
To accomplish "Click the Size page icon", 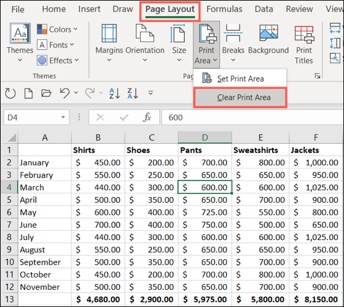I will coord(178,33).
